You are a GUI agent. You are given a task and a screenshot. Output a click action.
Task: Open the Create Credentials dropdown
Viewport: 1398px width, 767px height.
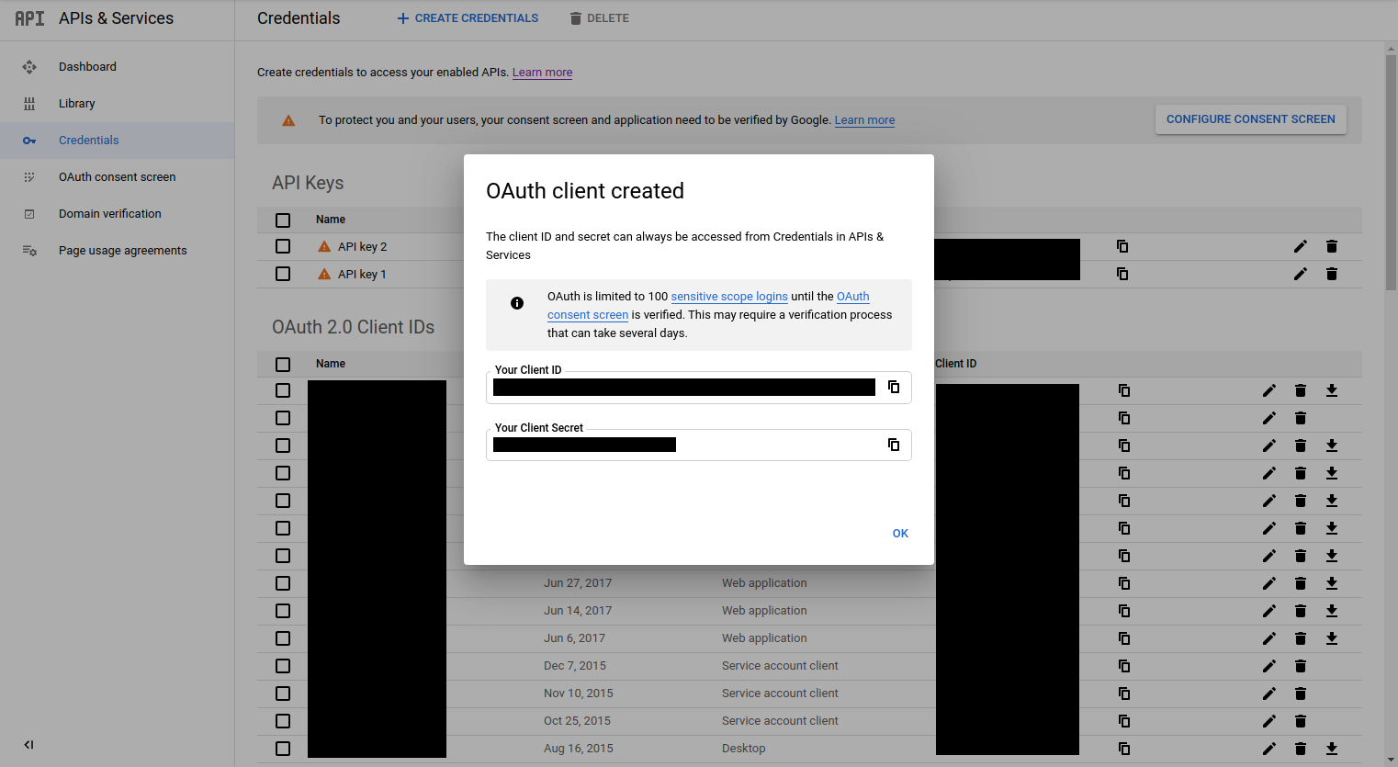coord(468,18)
